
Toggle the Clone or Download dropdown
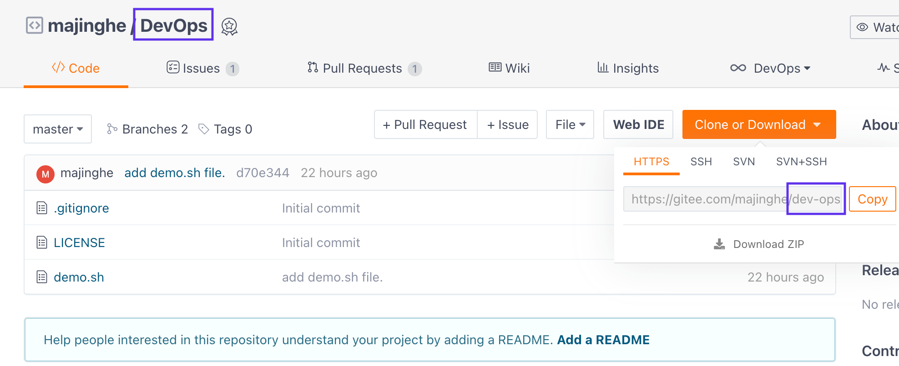tap(758, 125)
